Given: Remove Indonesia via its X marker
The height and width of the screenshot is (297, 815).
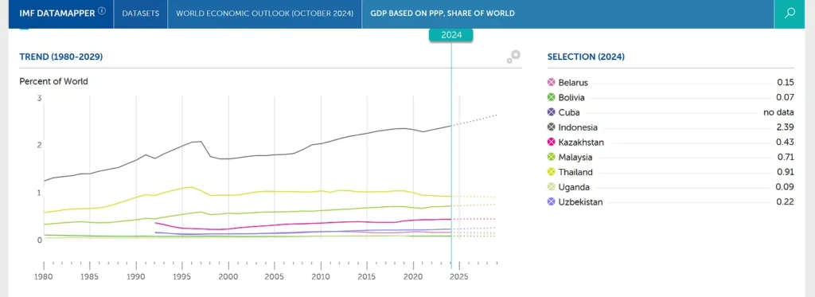Looking at the screenshot, I should pos(552,127).
